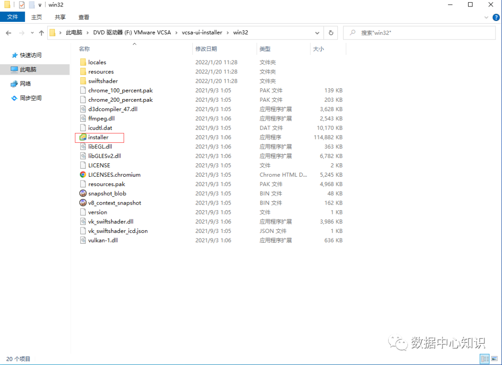This screenshot has height=365, width=502.
Task: Click the 10,170 KB size cell
Action: click(330, 128)
